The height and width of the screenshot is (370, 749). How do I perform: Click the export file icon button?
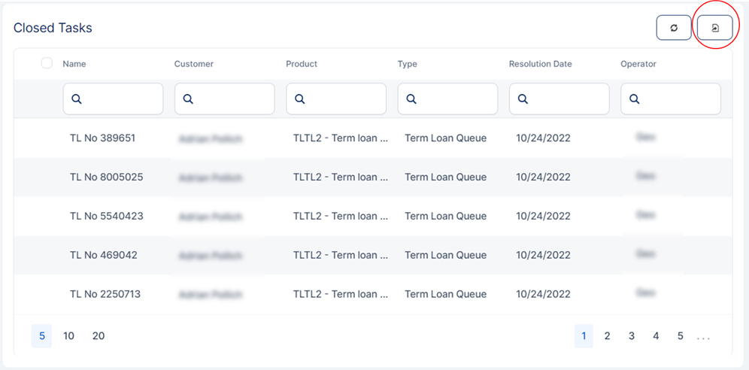714,28
